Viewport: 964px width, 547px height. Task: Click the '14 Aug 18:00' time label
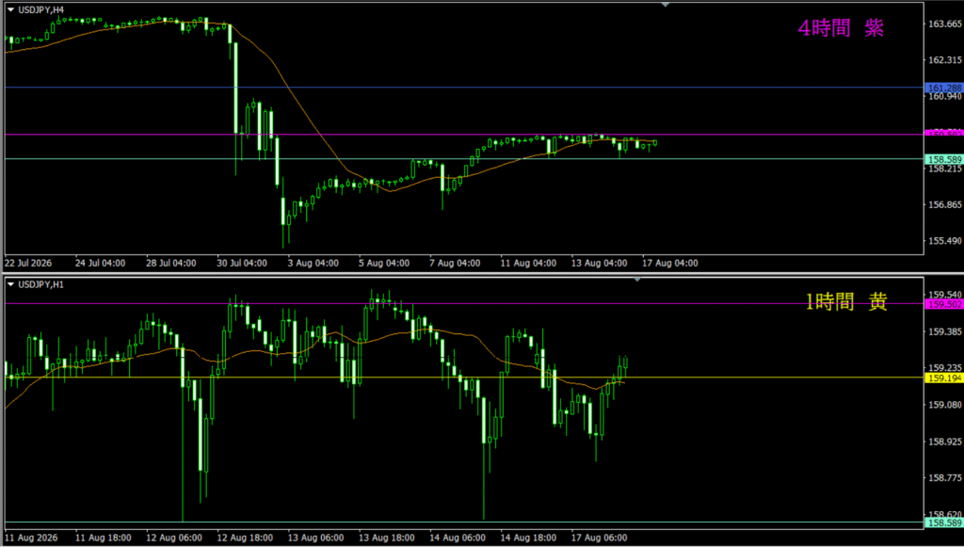[529, 538]
